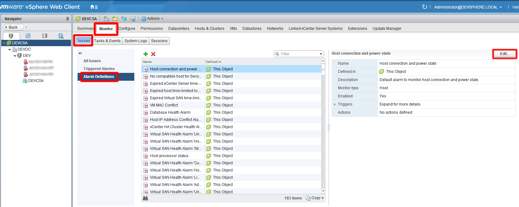Viewport: 519px width, 207px height.
Task: Refresh the vSphere Web Client view
Action: (425, 7)
